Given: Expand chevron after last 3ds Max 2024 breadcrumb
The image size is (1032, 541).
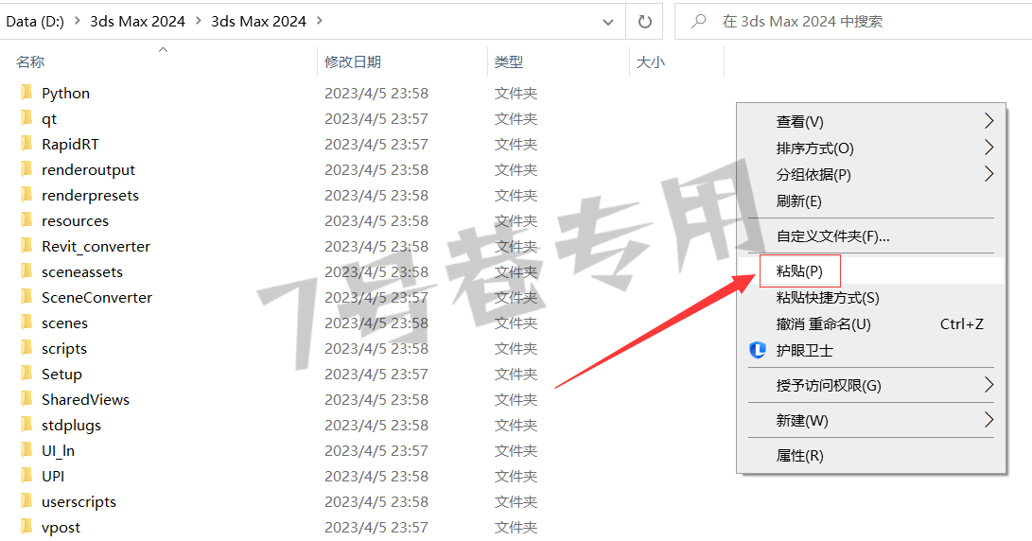Looking at the screenshot, I should click(319, 21).
